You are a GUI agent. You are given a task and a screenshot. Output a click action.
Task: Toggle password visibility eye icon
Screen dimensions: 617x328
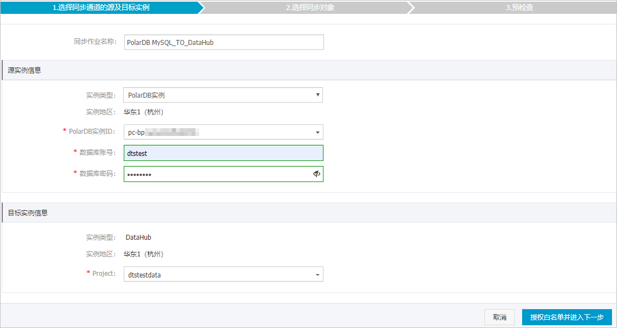(x=317, y=174)
